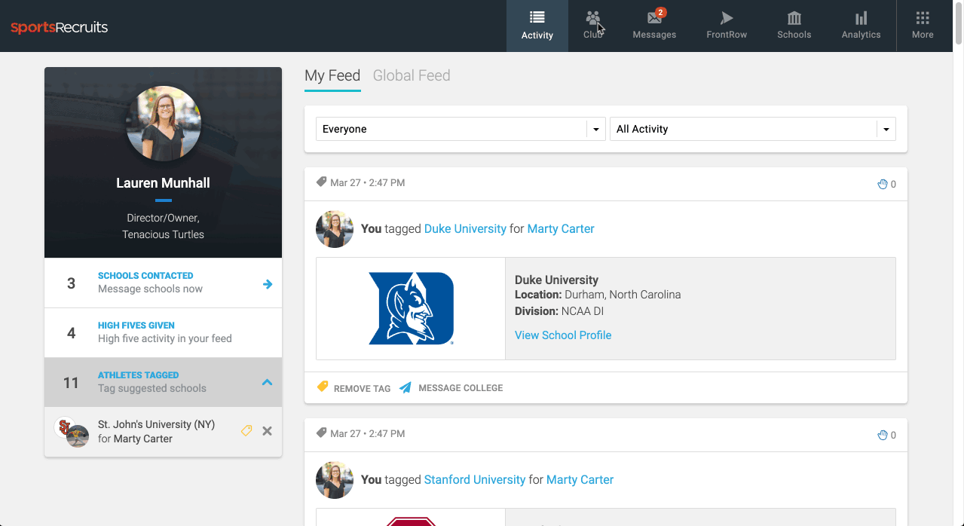Open the Activity nav item
Viewport: 964px width, 526px height.
tap(537, 26)
